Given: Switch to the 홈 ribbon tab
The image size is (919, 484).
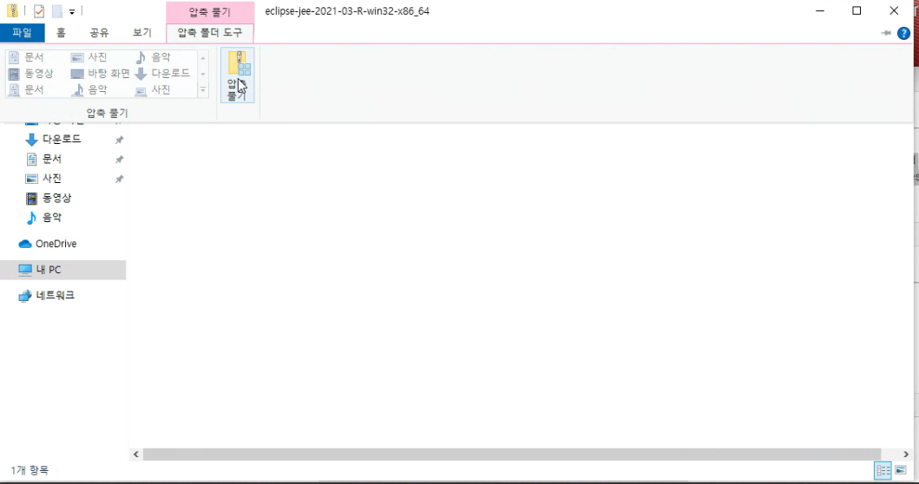Looking at the screenshot, I should pyautogui.click(x=61, y=32).
